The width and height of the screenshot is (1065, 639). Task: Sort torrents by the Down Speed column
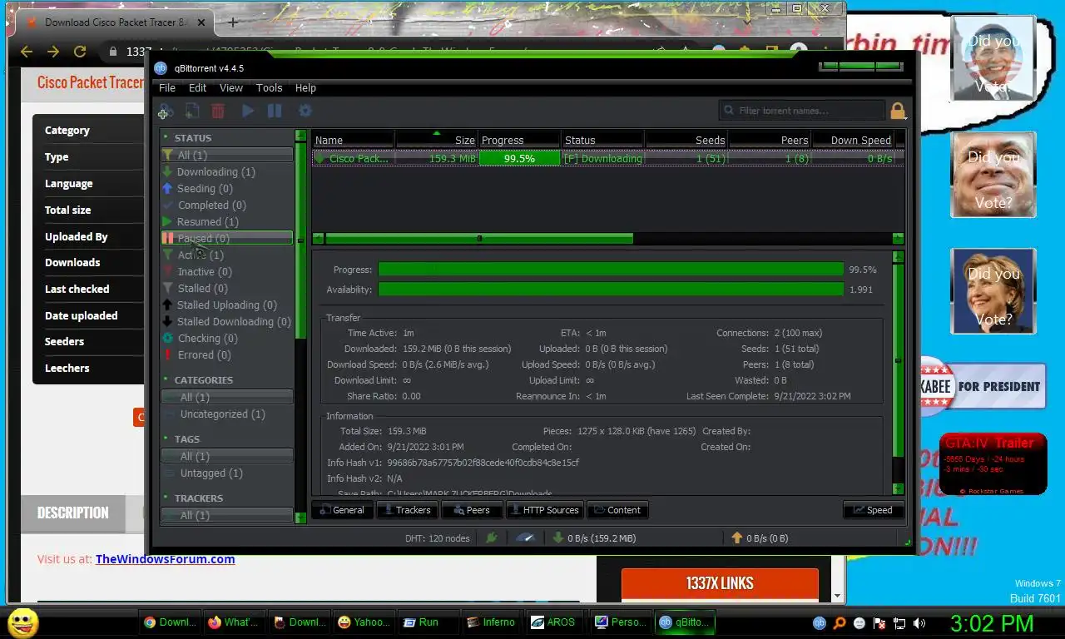coord(853,141)
